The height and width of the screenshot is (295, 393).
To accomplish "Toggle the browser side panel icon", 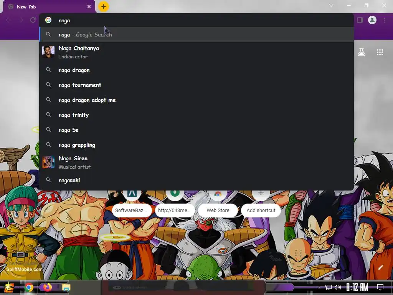I will (x=360, y=20).
